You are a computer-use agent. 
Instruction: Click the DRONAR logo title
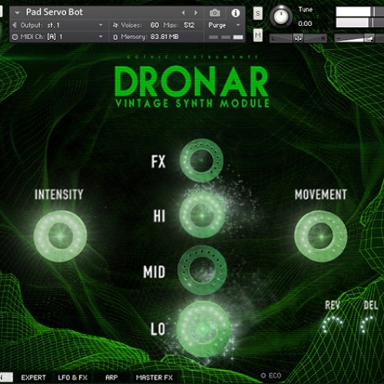pyautogui.click(x=191, y=81)
